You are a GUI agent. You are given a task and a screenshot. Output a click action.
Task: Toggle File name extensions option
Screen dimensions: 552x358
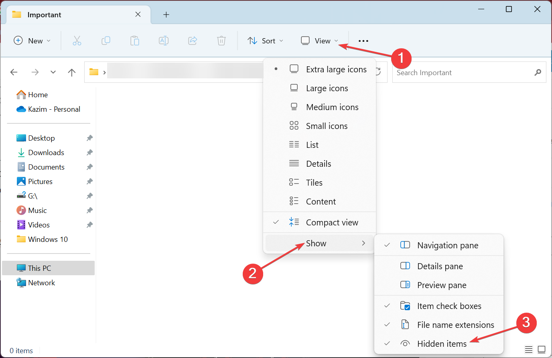coord(439,325)
